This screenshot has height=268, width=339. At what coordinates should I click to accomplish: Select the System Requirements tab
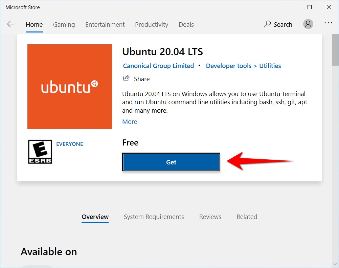pyautogui.click(x=154, y=217)
